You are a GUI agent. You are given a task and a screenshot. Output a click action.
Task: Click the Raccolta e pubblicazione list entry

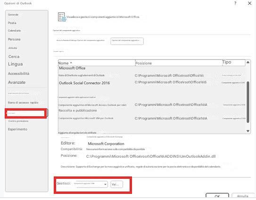(77, 111)
